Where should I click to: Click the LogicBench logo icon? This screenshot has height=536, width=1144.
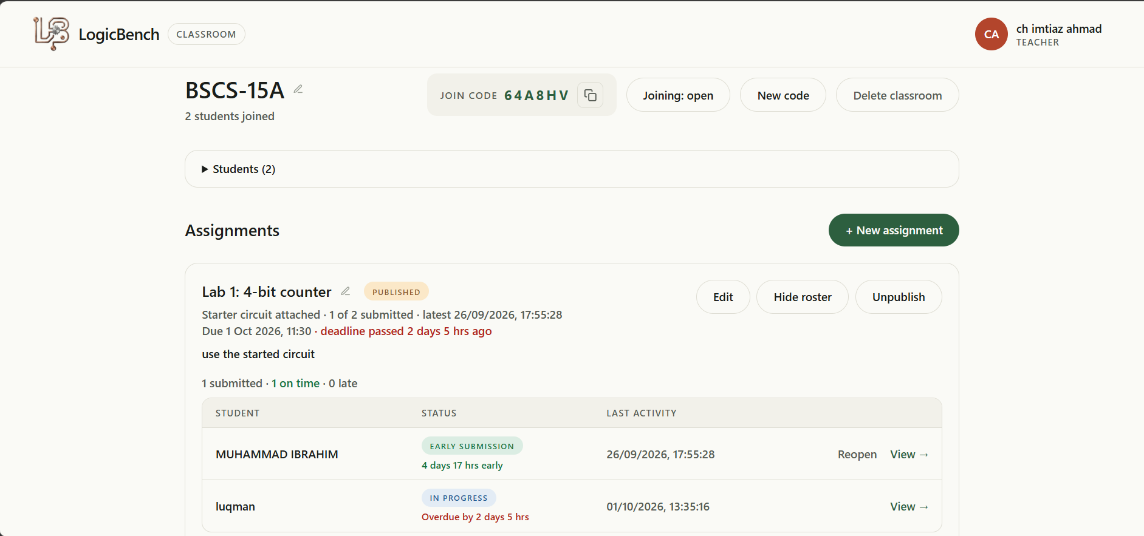pos(51,34)
